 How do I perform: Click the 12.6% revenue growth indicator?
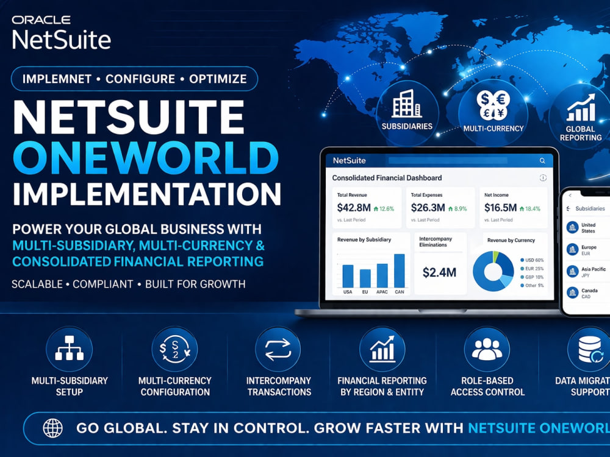pos(384,208)
